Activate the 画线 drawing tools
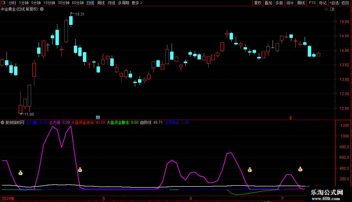This screenshot has height=202, width=352. (301, 3)
